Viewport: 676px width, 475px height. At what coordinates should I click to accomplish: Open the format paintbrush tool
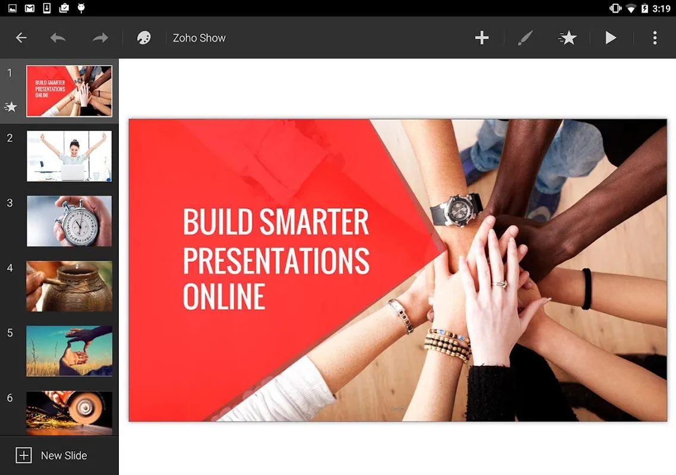tap(525, 38)
